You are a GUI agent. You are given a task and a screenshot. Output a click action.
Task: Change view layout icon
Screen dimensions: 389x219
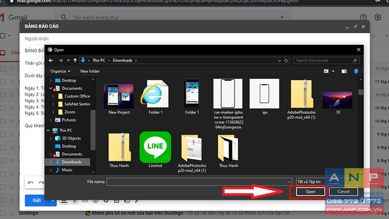tap(326, 71)
